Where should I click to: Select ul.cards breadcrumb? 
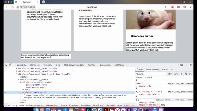point(63,105)
